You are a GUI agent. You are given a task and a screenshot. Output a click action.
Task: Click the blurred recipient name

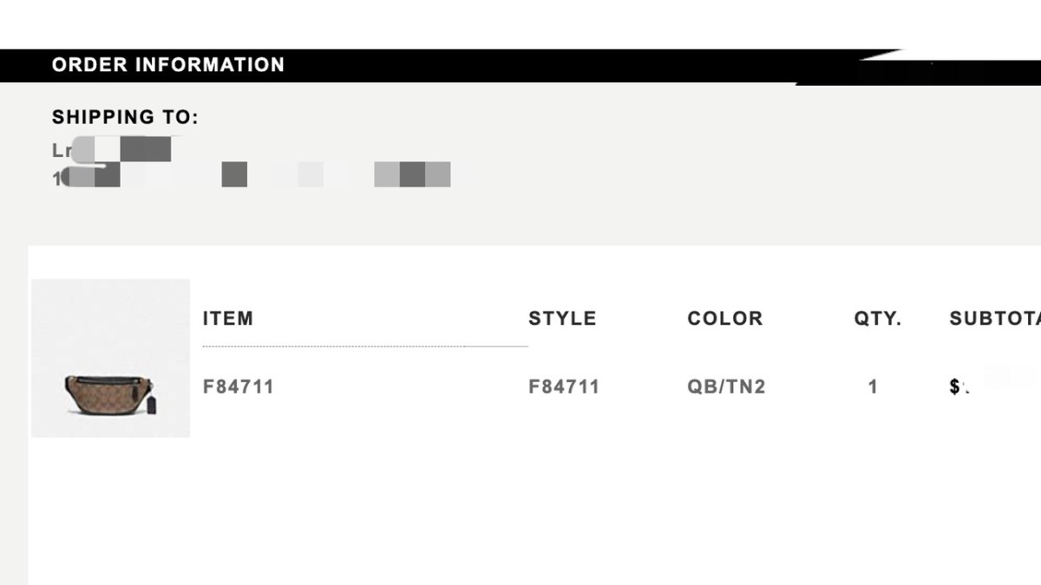[113, 150]
